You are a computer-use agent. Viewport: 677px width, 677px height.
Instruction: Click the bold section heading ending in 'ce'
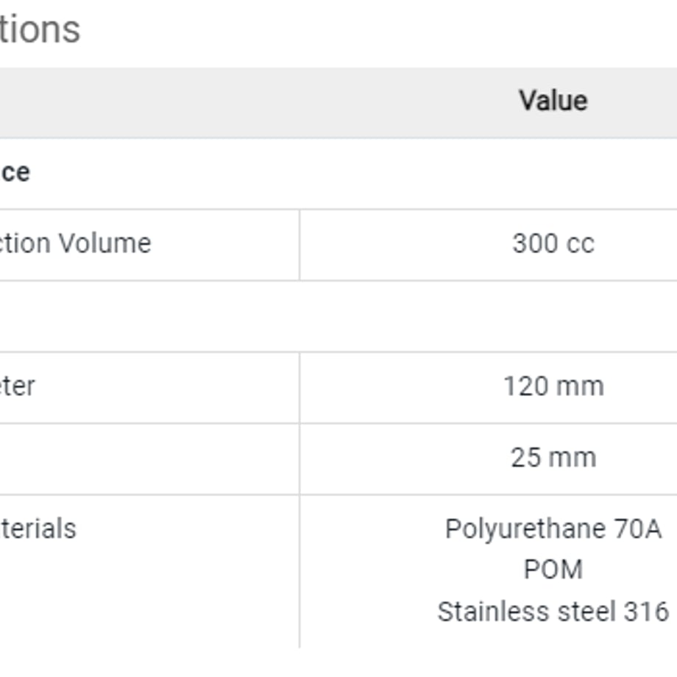point(15,173)
